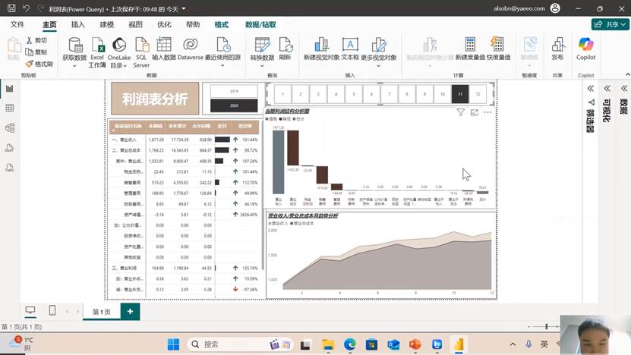Click the 发布 (Publish) icon
631x355 pixels.
point(557,46)
